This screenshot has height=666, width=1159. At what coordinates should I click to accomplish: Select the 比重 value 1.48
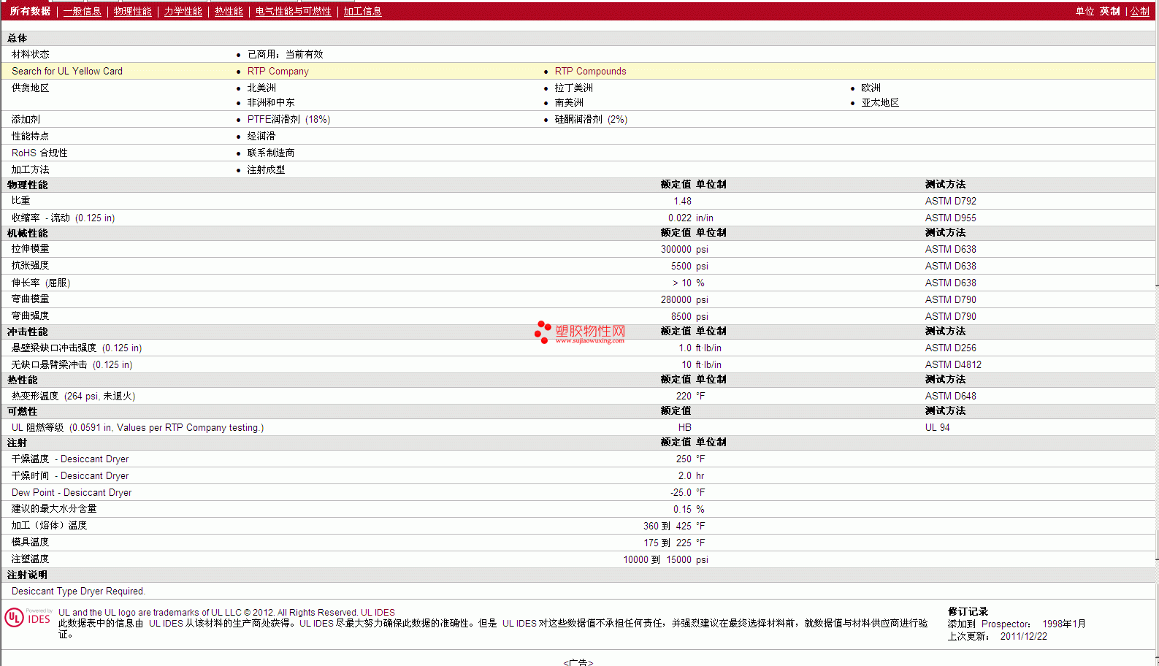[682, 202]
